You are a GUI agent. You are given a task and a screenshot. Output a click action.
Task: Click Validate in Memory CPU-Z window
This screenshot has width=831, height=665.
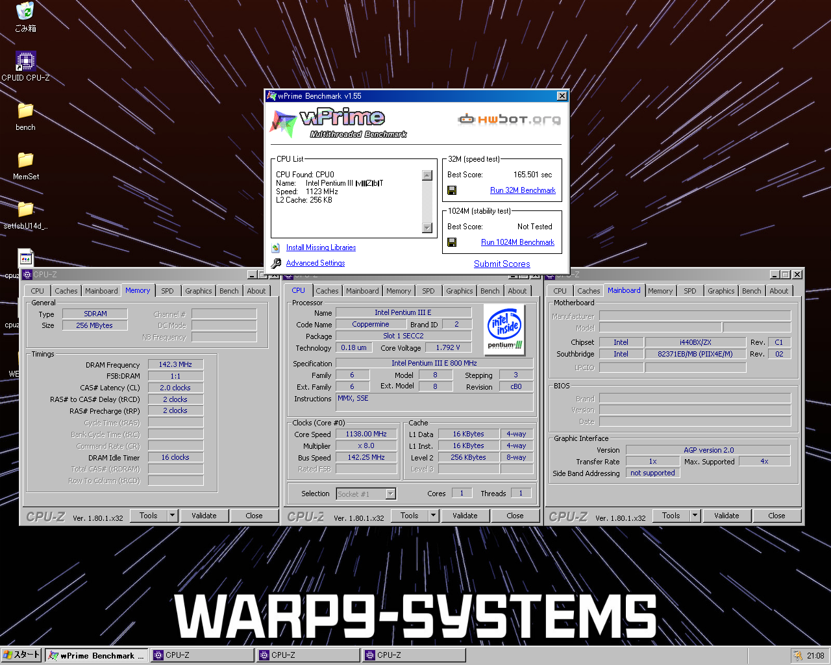click(204, 516)
